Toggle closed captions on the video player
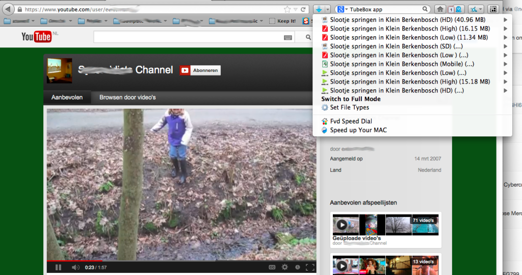 point(272,267)
